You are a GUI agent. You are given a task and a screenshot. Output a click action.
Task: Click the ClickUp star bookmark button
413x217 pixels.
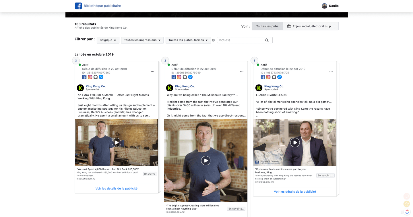point(407,204)
